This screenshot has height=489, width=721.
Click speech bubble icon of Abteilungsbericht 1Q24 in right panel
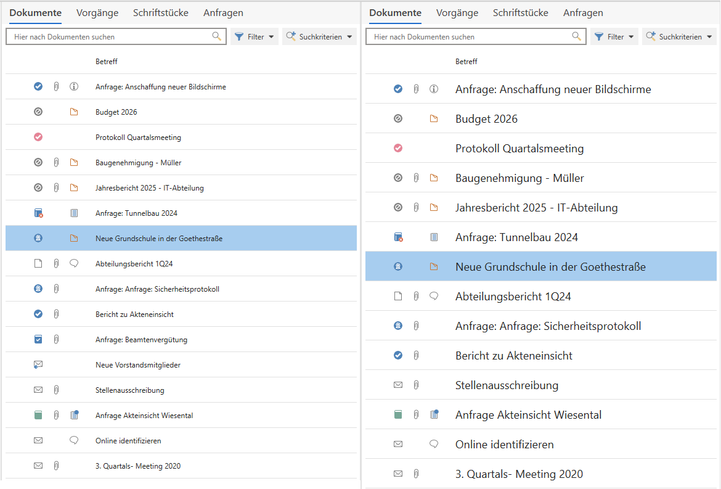point(434,297)
